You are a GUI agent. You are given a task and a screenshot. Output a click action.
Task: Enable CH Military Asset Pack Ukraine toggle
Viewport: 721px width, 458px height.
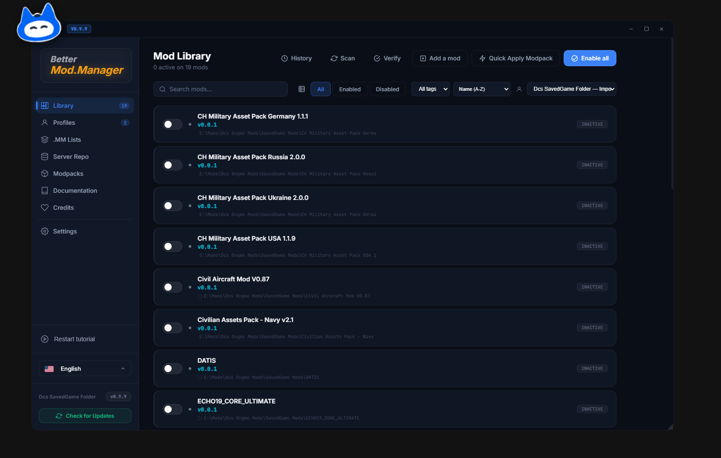(173, 206)
